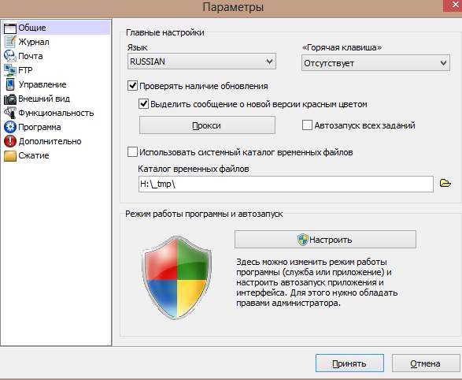Expand the Горячая клавиша dropdown
The height and width of the screenshot is (380, 462).
[x=375, y=63]
